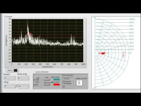
Task: Click the y-axis top value 40
Action: [x=10, y=19]
